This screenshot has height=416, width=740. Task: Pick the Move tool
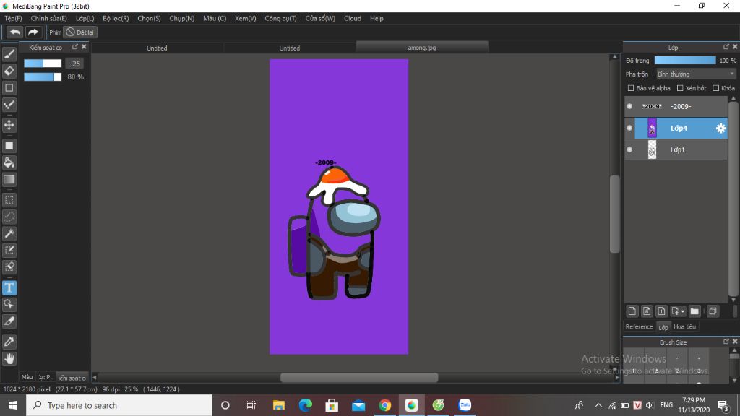[9, 126]
